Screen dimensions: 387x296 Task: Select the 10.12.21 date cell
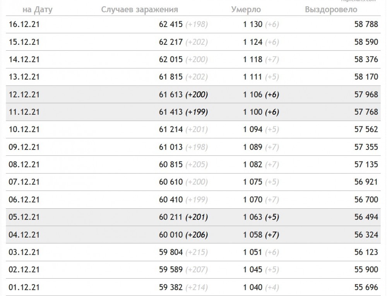pos(24,129)
